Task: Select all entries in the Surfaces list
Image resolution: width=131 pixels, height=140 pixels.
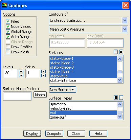Action: coord(116,52)
